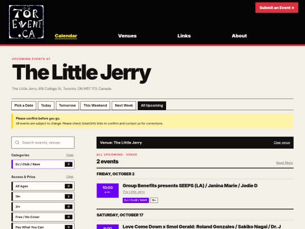305x229 pixels.
Task: Select the All Upcoming filter
Action: pos(152,106)
